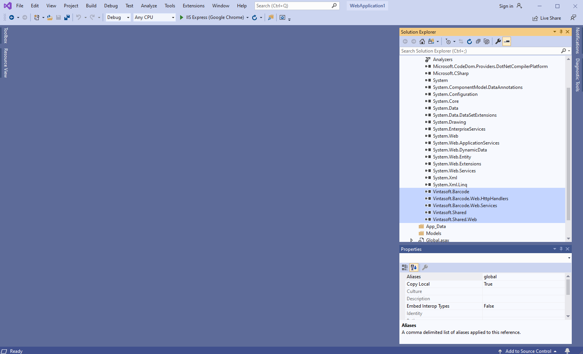Collapse all items in Solution Explorer
Viewport: 583px width, 354px height.
tap(478, 41)
